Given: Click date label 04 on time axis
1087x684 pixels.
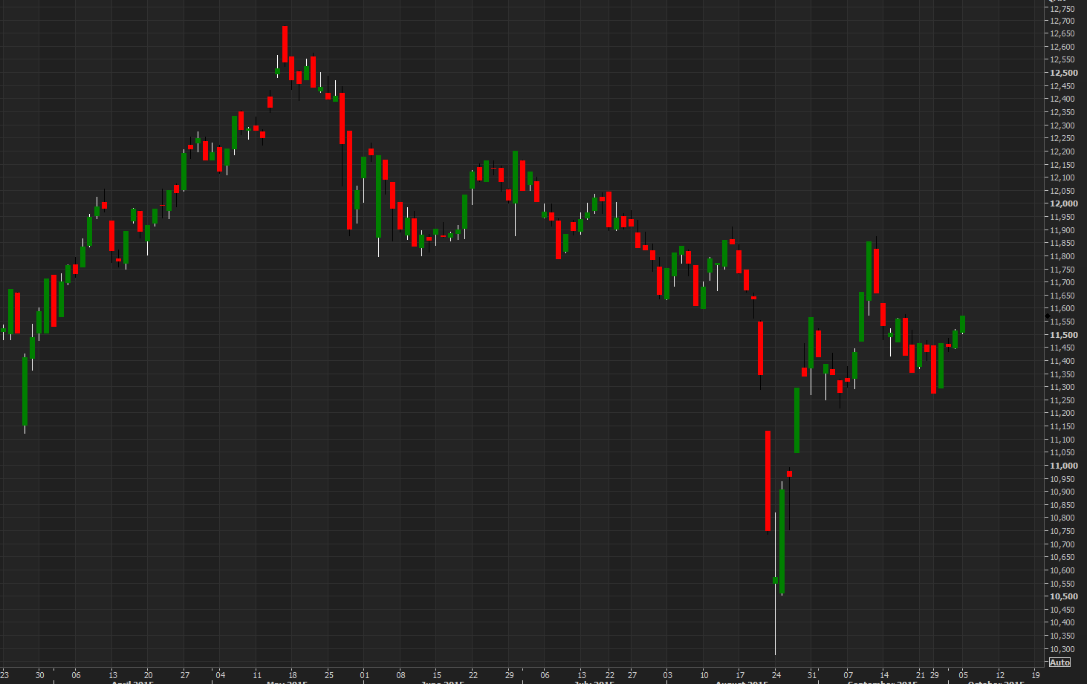Looking at the screenshot, I should [x=221, y=675].
